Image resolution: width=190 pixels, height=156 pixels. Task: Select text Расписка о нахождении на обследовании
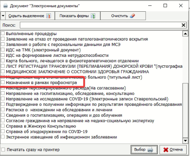click(x=59, y=110)
